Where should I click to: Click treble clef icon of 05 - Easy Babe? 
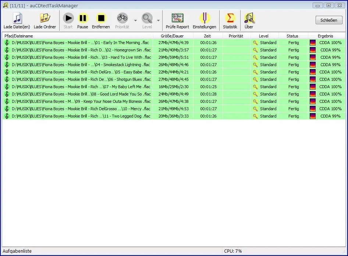coord(7,72)
